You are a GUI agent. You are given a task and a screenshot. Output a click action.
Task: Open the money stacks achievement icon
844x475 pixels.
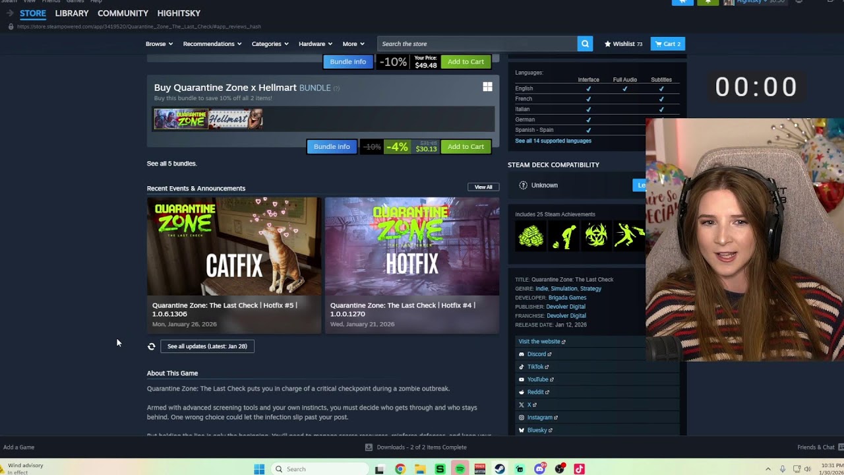531,236
